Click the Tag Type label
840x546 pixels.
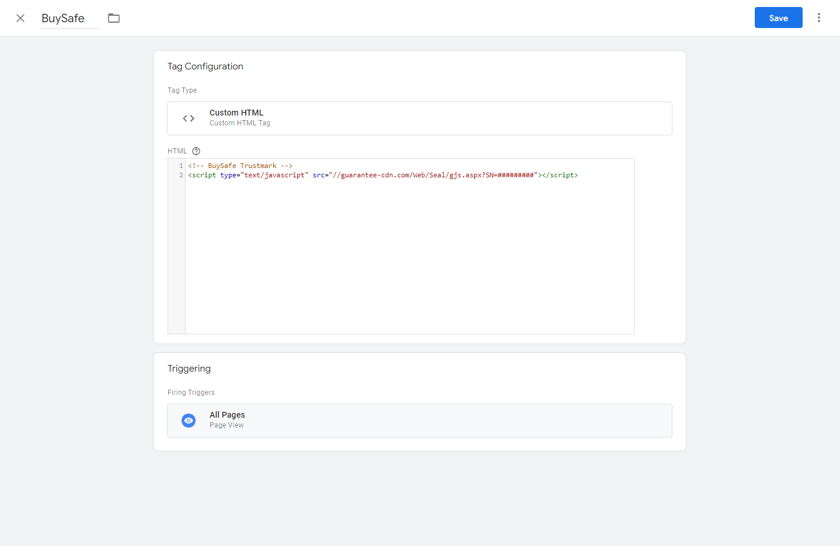[x=182, y=90]
